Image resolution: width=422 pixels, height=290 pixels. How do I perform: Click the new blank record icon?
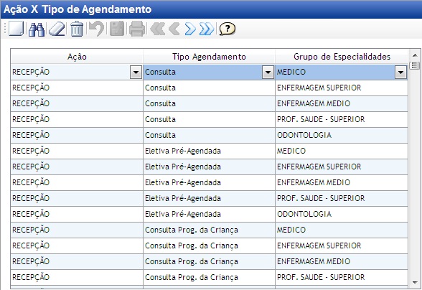pos(16,29)
